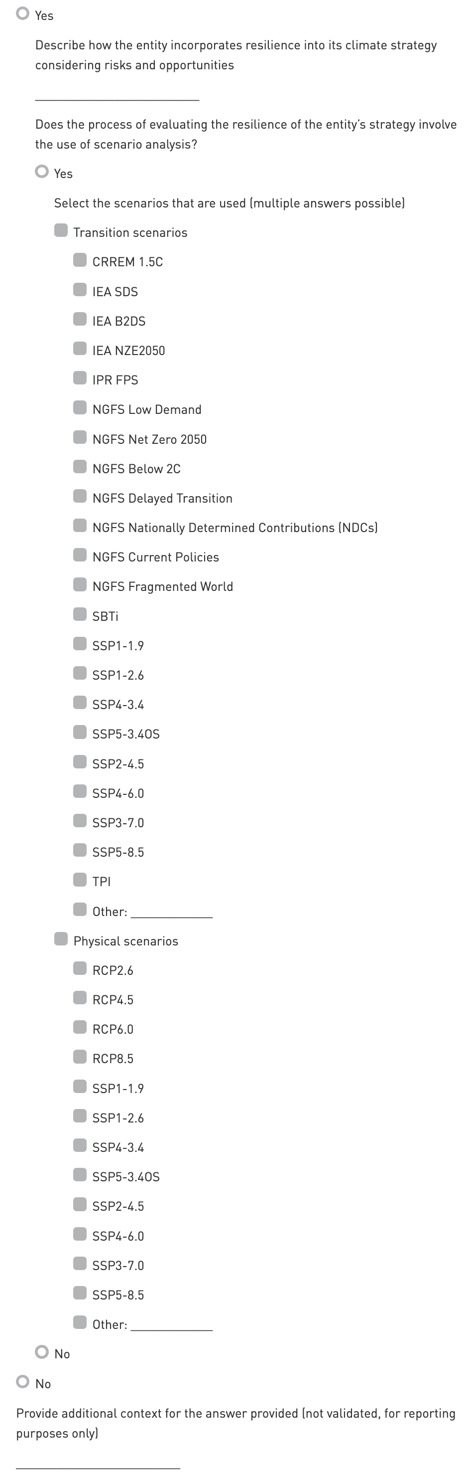This screenshot has width=470, height=1483.
Task: Enable the IEA NZE2050 scenario
Action: point(80,349)
